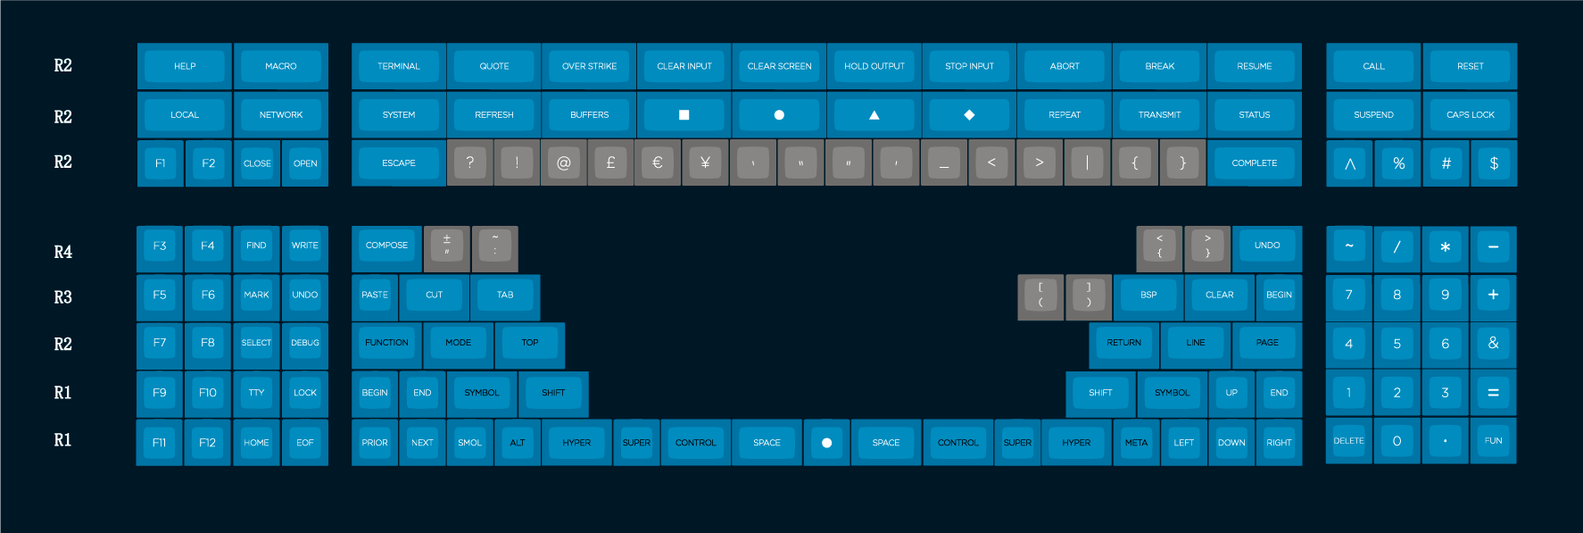Click the CALL key
Viewport: 1583px width, 533px height.
1374,66
